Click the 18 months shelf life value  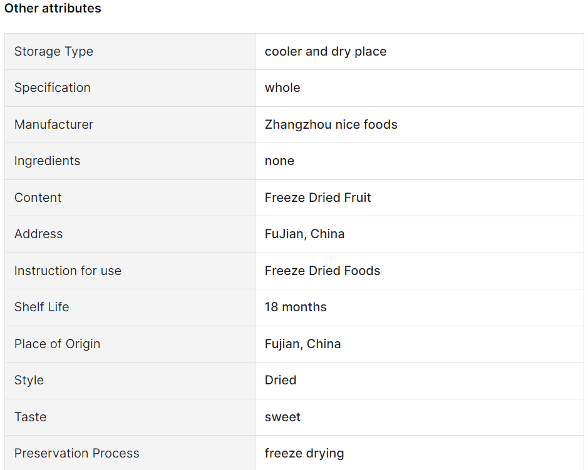click(296, 307)
